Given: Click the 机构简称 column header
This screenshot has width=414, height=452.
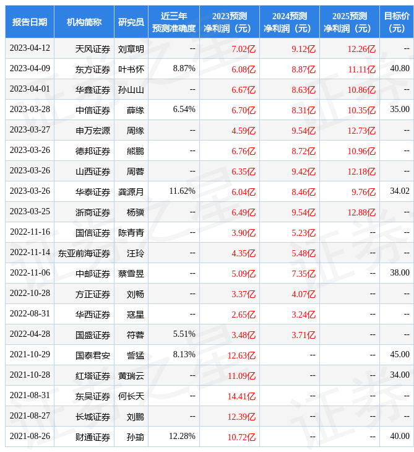Looking at the screenshot, I should click(84, 22).
